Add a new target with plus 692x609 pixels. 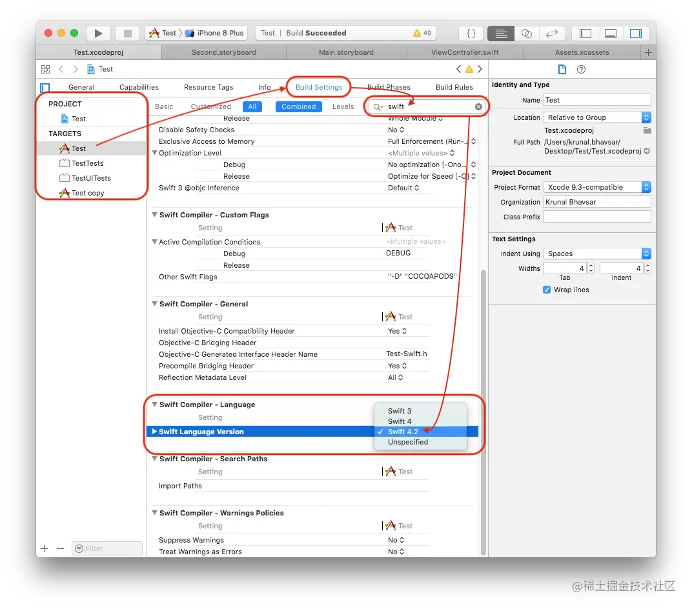44,548
